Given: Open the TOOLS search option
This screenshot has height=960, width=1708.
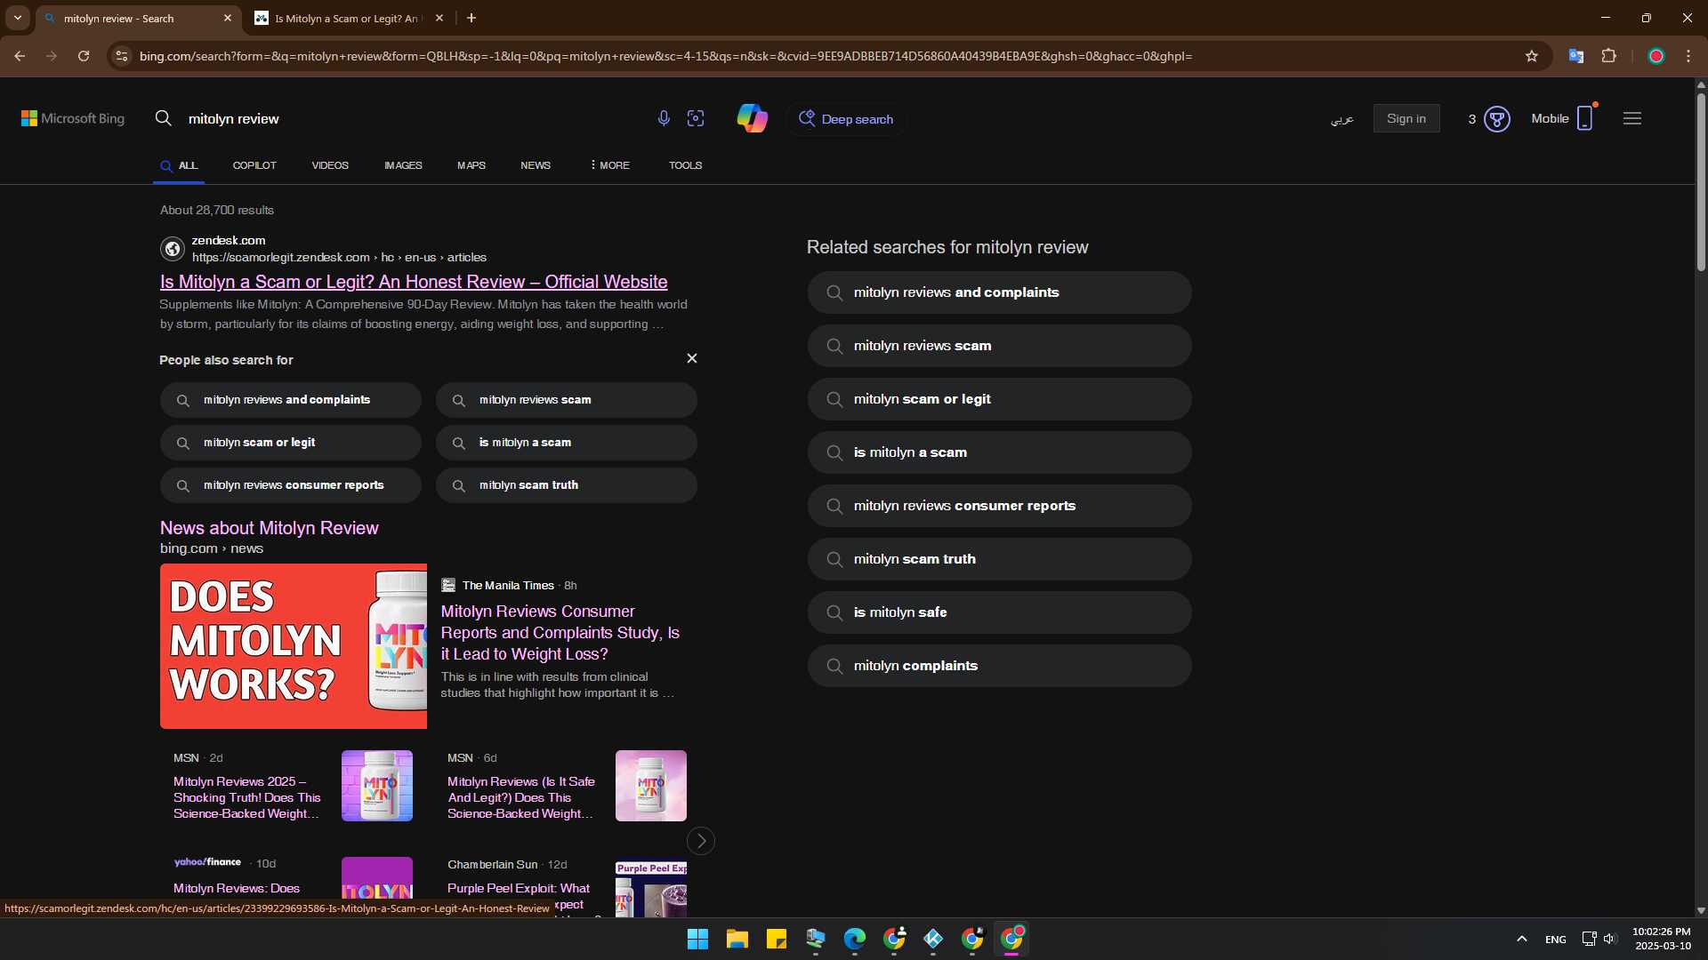Looking at the screenshot, I should (x=686, y=165).
